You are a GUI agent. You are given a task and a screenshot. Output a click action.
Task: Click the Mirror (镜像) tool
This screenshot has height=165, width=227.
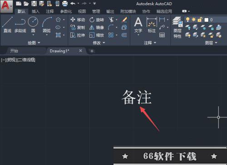pyautogui.click(x=97, y=28)
